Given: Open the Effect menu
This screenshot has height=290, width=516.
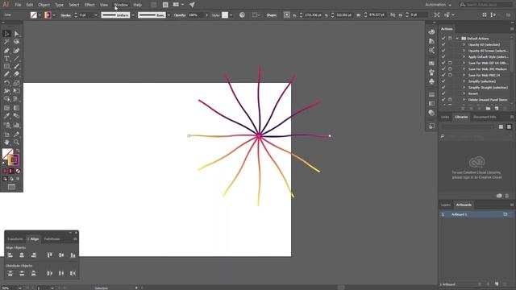Looking at the screenshot, I should click(x=89, y=5).
